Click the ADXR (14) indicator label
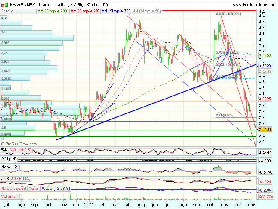The width and height of the screenshot is (278, 209). 21,179
